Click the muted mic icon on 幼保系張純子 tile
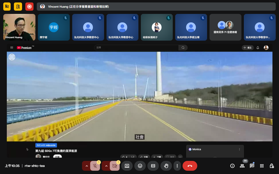The width and height of the screenshot is (279, 174). click(x=169, y=18)
